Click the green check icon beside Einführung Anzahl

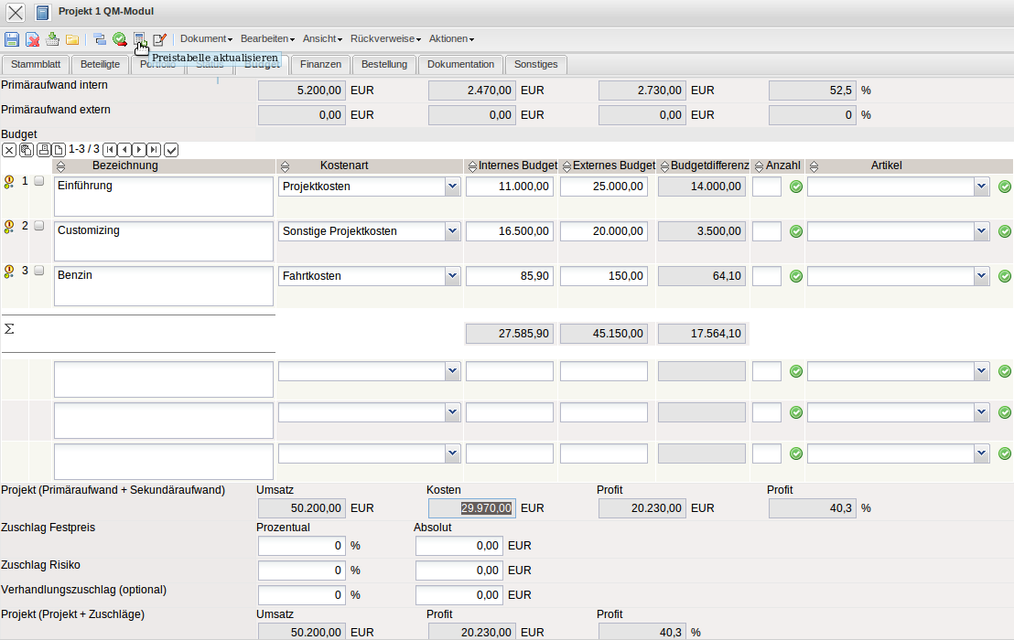[796, 187]
